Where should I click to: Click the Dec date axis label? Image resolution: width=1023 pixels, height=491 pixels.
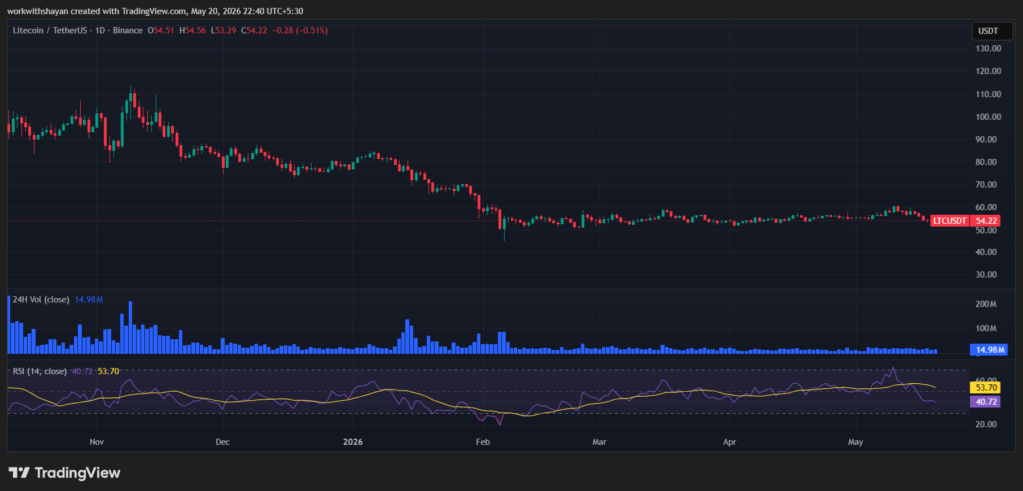[223, 443]
